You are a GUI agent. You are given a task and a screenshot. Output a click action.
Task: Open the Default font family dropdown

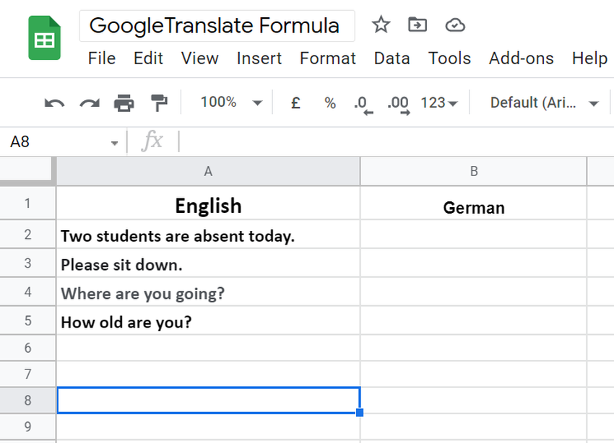coord(544,103)
